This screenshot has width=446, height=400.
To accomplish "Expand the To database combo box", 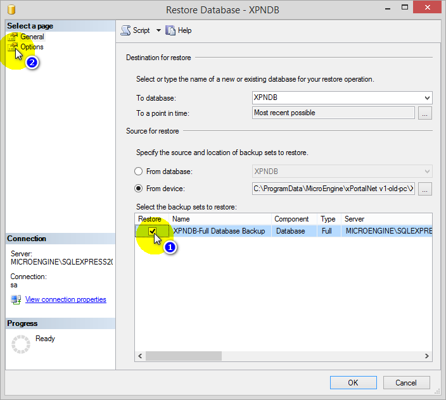I will tap(427, 98).
